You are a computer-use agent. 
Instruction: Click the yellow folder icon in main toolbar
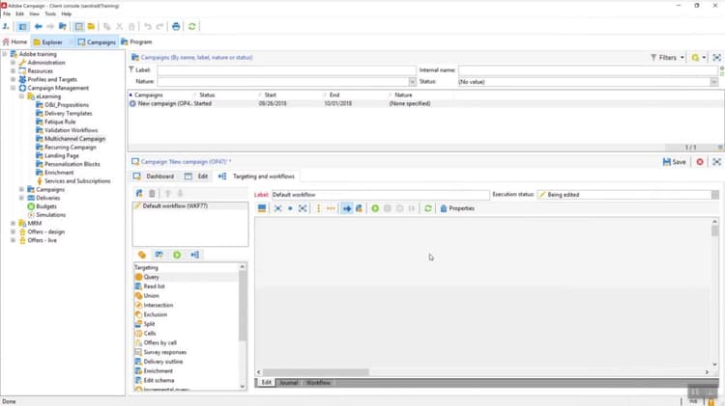pos(91,26)
